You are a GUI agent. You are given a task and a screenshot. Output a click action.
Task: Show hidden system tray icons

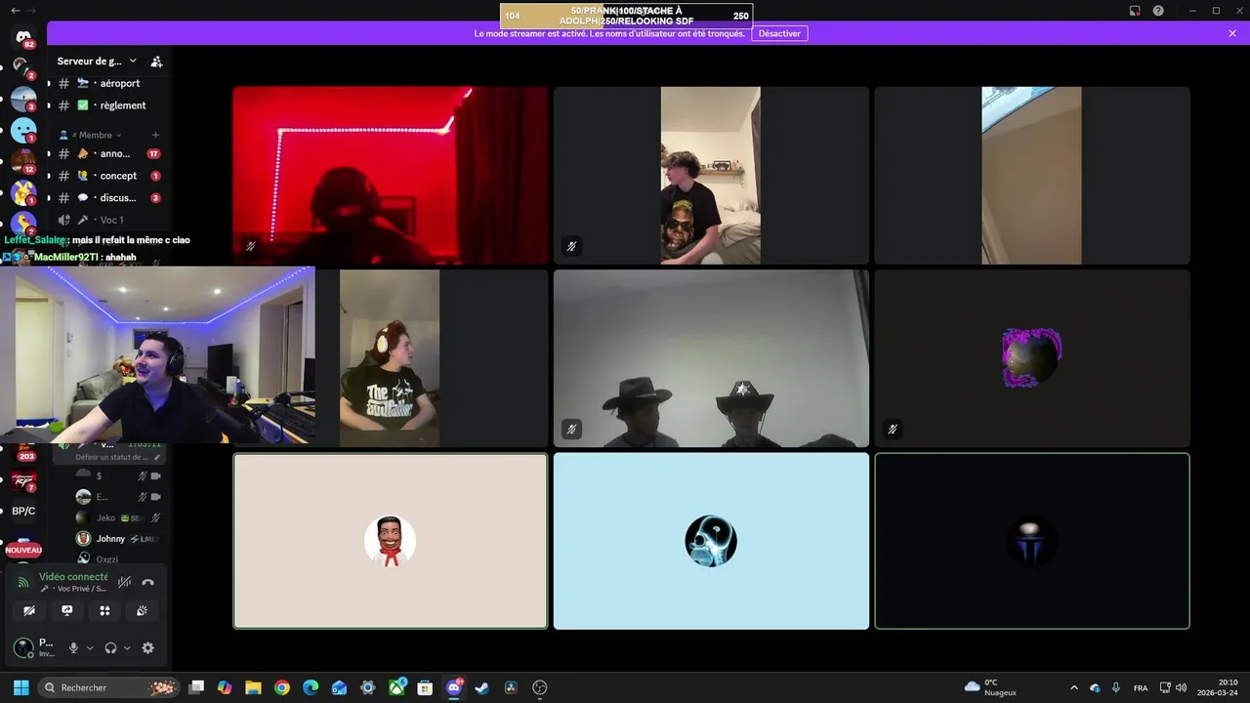(1074, 687)
